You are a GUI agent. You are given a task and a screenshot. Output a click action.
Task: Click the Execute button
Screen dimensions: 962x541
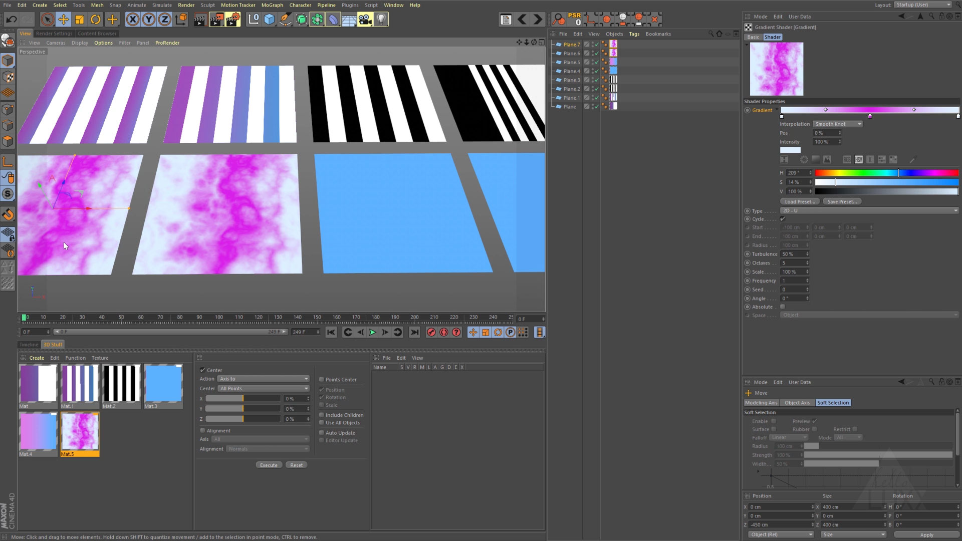[x=269, y=465]
